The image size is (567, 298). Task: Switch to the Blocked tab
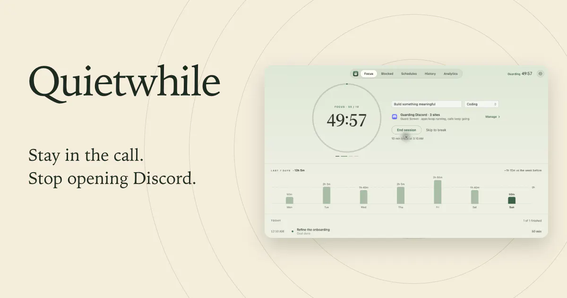coord(387,74)
